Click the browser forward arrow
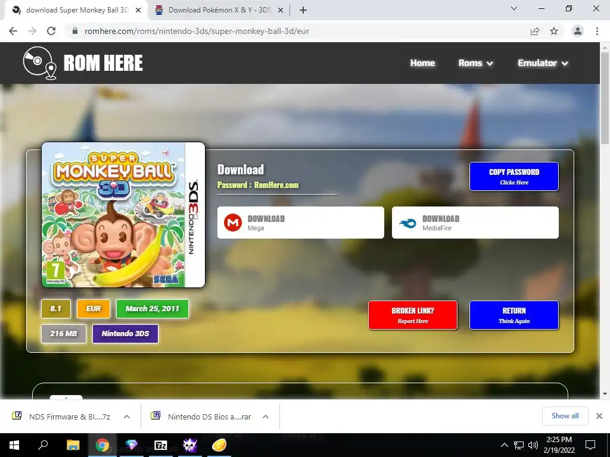Viewport: 610px width, 457px height. point(32,31)
